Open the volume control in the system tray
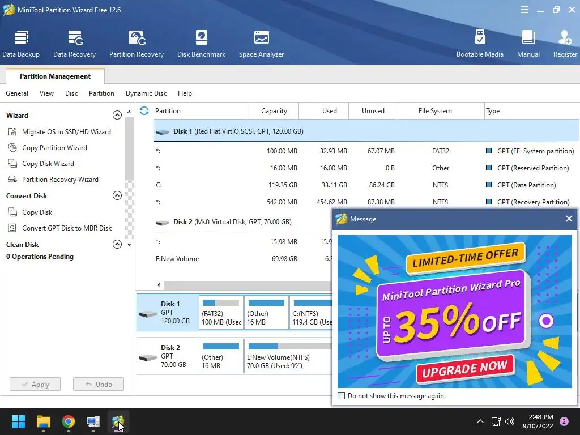 pyautogui.click(x=510, y=421)
